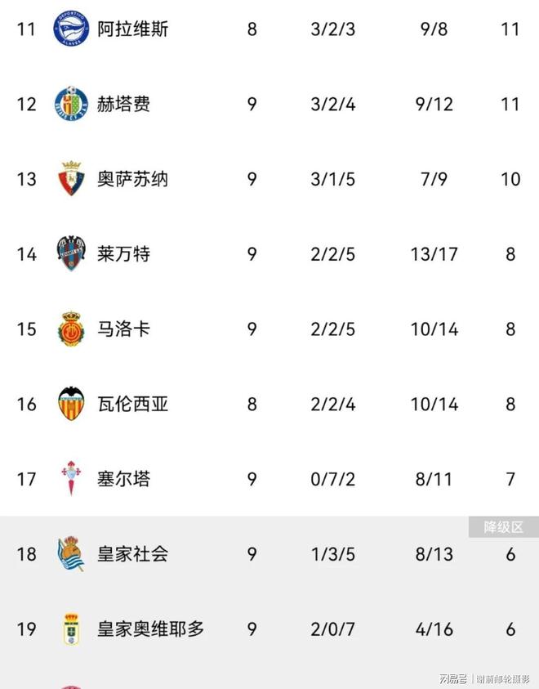
Task: Click the Levante club logo
Action: click(71, 254)
